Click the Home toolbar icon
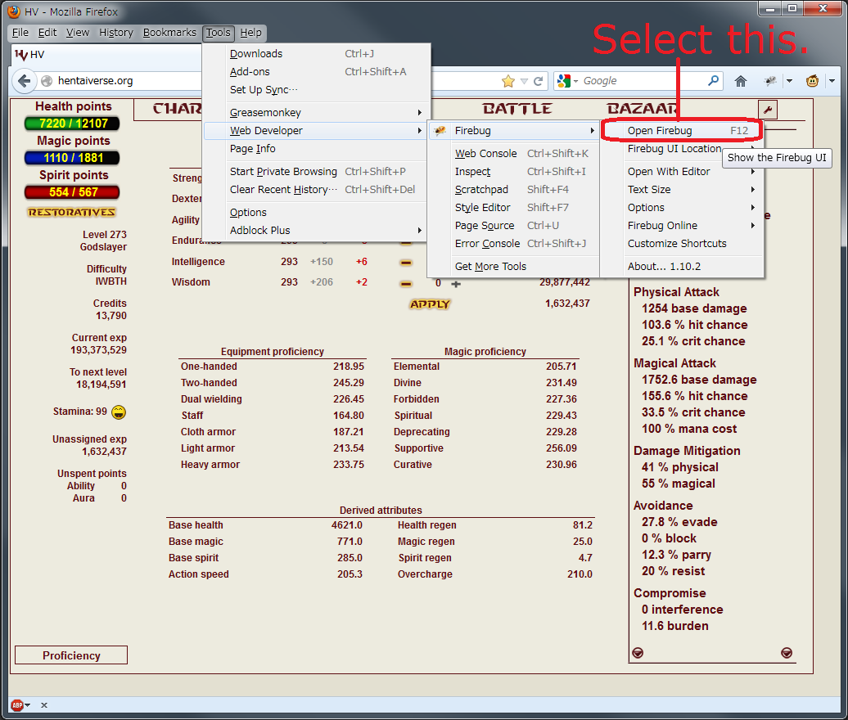Viewport: 848px width, 720px height. pyautogui.click(x=741, y=81)
